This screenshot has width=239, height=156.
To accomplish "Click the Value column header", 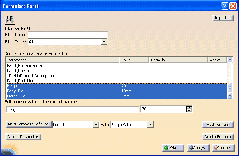I will tap(134, 60).
